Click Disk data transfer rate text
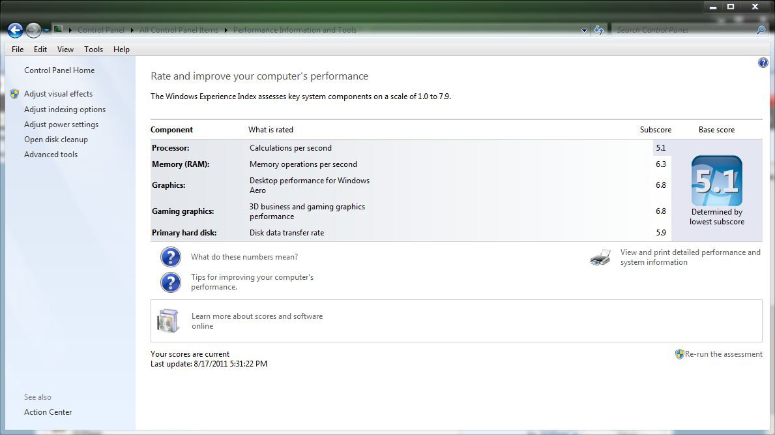Viewport: 775px width, 435px height. coord(287,232)
